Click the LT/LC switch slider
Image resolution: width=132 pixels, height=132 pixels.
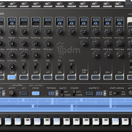coord(24,66)
